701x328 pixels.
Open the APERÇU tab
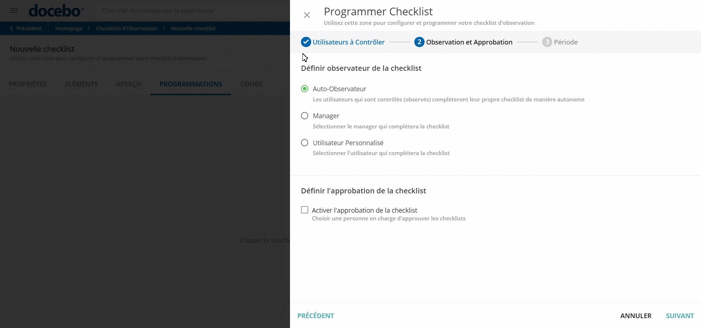point(128,84)
